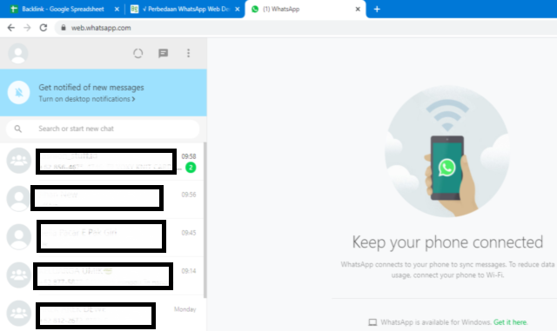Click the browser reload button
The height and width of the screenshot is (331, 557).
44,28
